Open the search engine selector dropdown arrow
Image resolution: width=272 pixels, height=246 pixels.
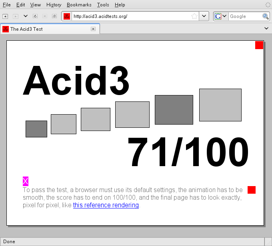pyautogui.click(x=224, y=16)
